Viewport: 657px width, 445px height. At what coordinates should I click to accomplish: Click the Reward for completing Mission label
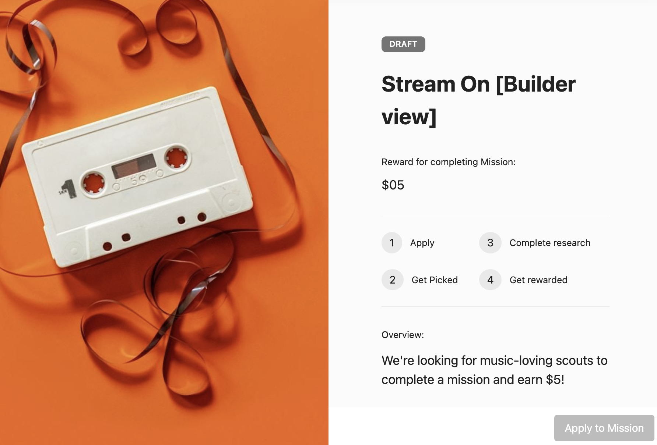click(449, 162)
